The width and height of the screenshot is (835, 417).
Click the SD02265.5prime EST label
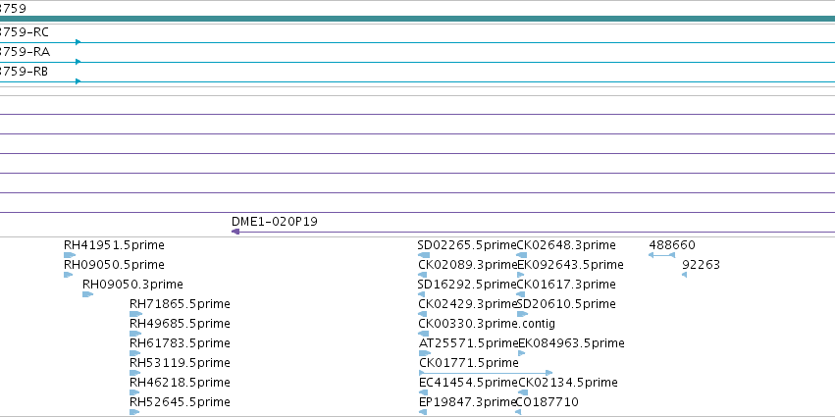467,245
